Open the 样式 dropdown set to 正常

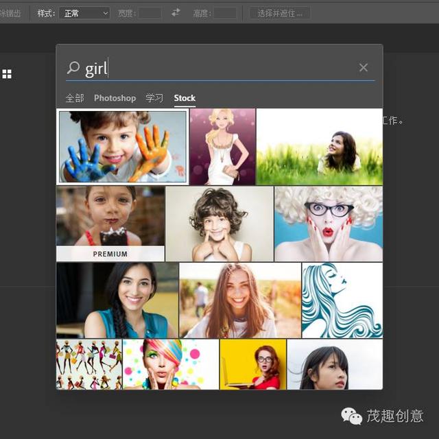(84, 13)
